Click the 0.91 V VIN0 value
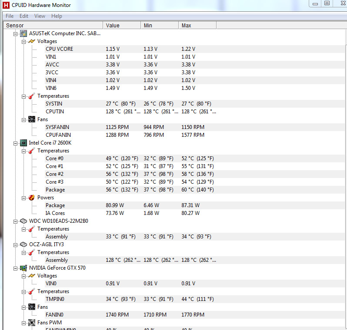Viewport: 347px width, 330px height. [x=113, y=284]
